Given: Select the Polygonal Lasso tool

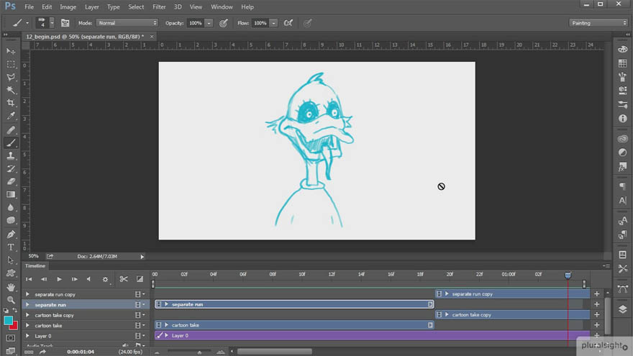Looking at the screenshot, I should 11,77.
